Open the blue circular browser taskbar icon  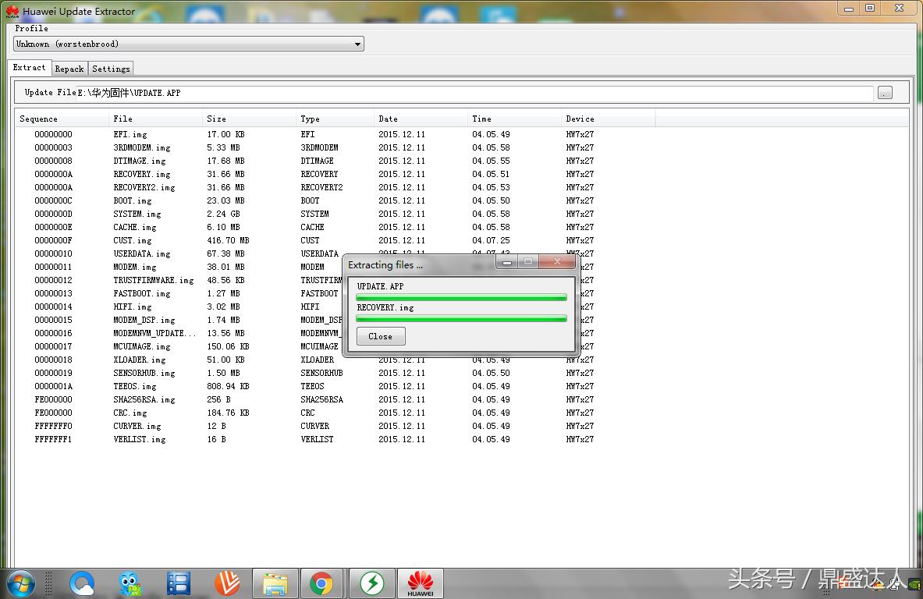[82, 583]
